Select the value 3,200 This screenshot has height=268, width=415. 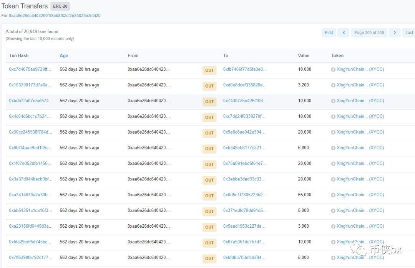(x=303, y=85)
